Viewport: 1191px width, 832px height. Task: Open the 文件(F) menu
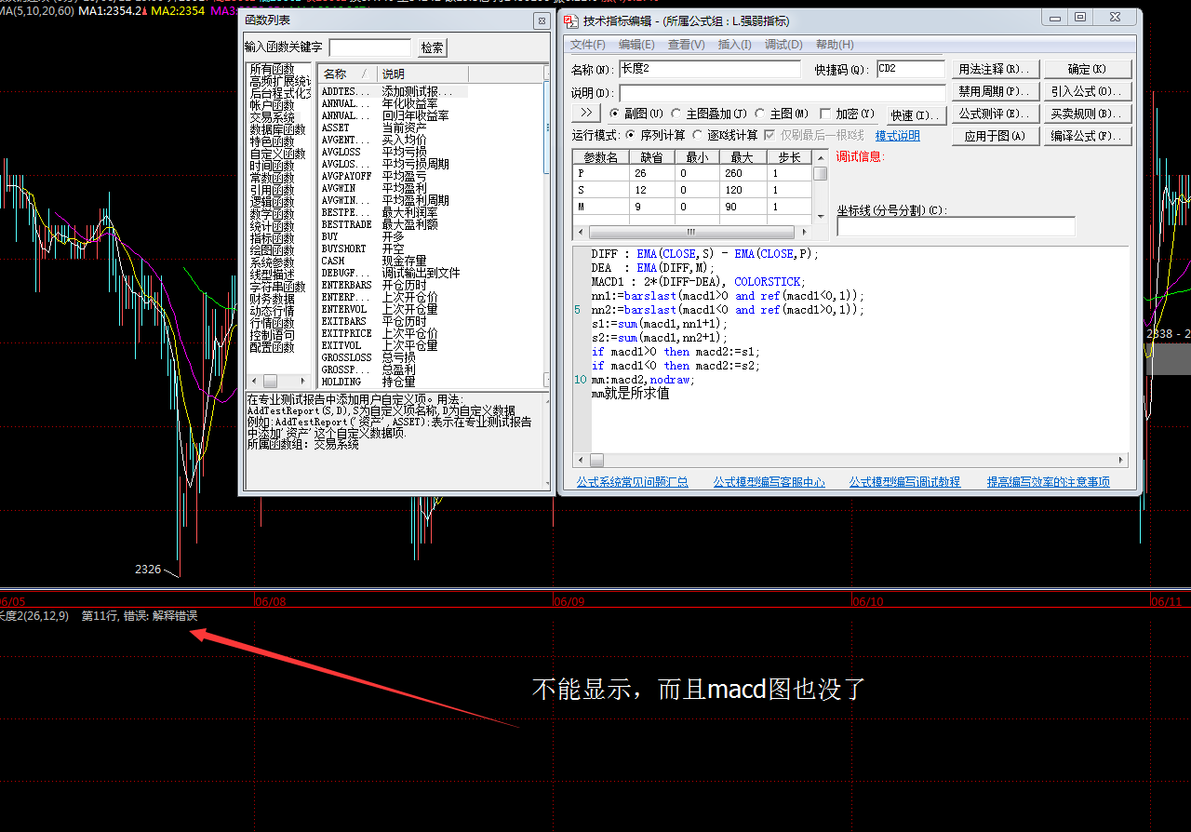pos(588,45)
